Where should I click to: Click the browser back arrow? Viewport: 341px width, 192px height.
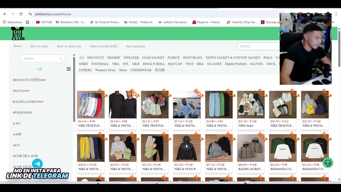click(x=5, y=14)
